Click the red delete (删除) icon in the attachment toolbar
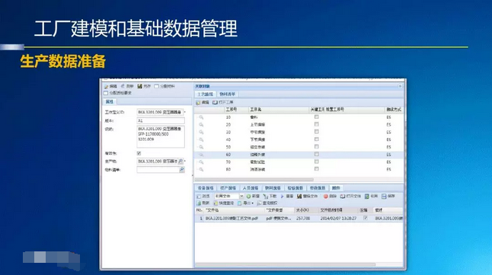The height and width of the screenshot is (275, 492). 326,197
